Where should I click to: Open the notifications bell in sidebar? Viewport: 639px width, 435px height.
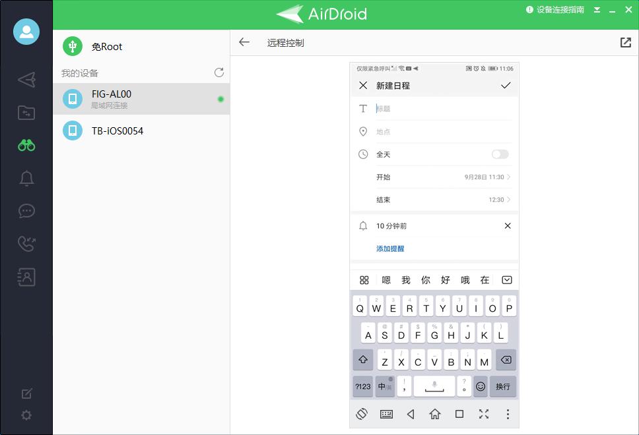(x=26, y=178)
